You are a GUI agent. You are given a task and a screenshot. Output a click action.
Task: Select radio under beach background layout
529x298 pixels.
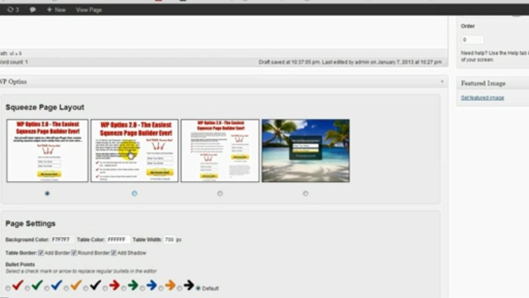(x=305, y=193)
